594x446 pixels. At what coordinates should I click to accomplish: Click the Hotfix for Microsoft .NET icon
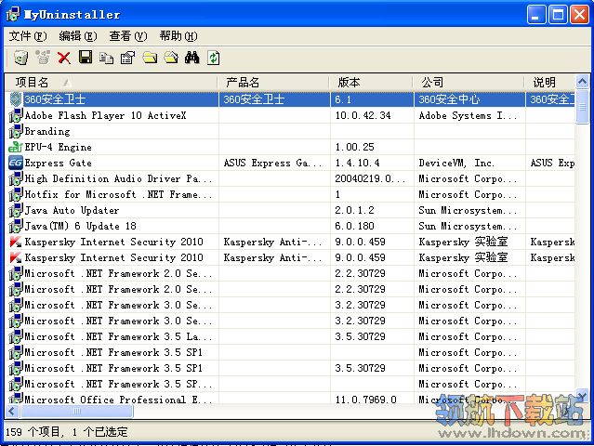click(15, 194)
